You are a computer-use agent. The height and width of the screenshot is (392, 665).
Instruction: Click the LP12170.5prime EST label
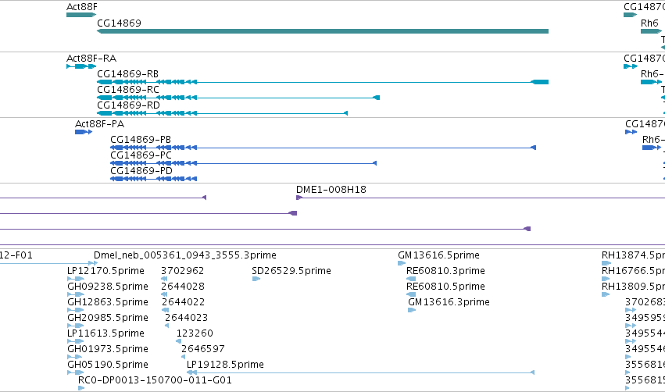(105, 271)
